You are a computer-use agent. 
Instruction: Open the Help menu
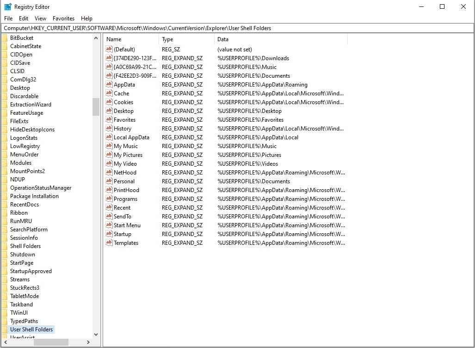point(86,19)
